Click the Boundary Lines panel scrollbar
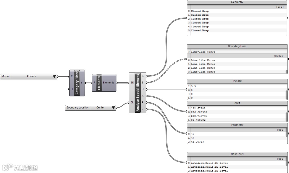 tap(287, 72)
